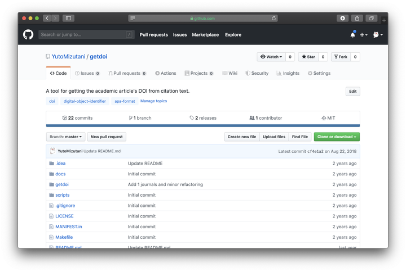
Task: Star the repository
Action: pyautogui.click(x=308, y=57)
